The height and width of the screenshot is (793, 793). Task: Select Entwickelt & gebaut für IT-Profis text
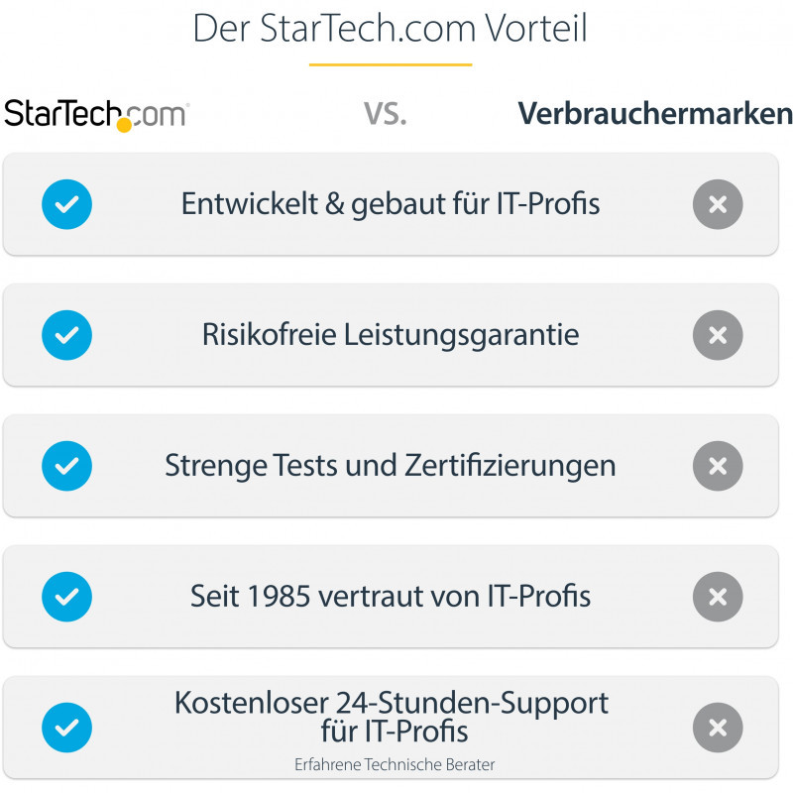click(x=391, y=204)
